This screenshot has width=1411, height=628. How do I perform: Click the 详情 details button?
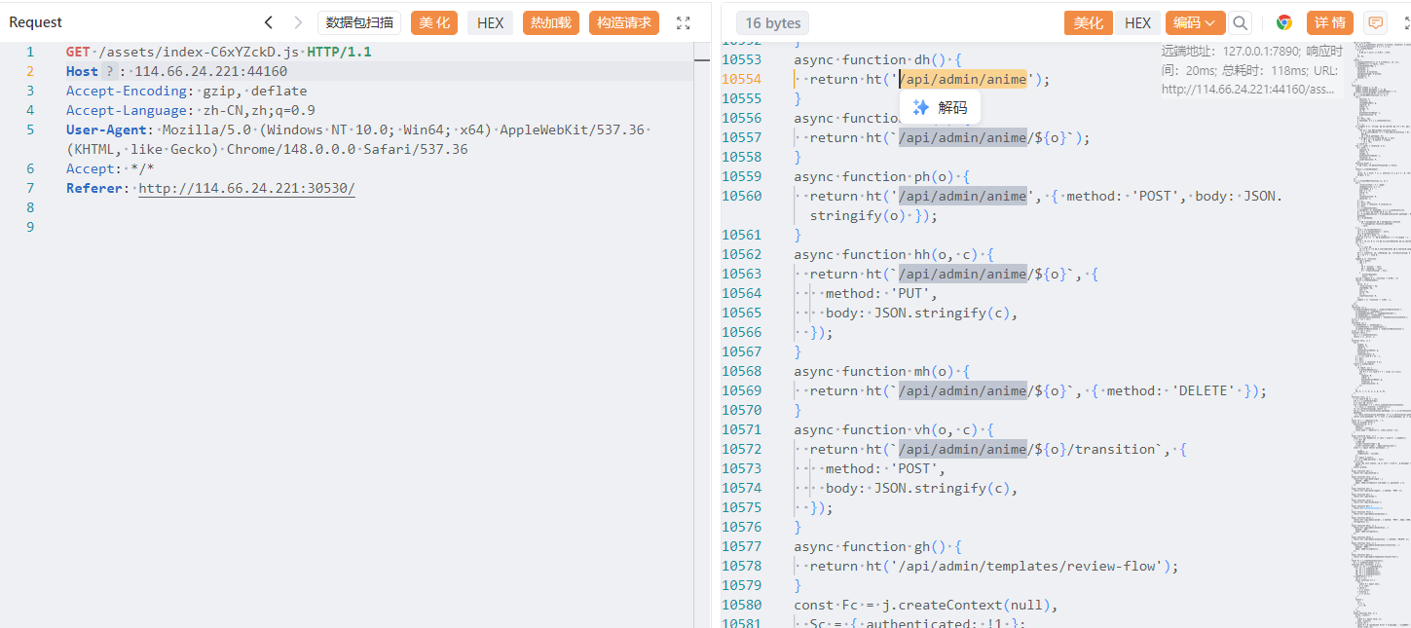1330,22
